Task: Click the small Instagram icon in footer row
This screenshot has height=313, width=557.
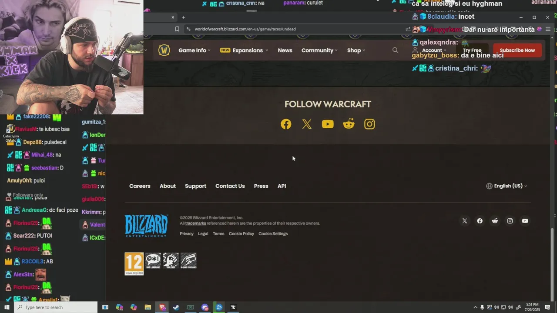Action: click(x=510, y=221)
